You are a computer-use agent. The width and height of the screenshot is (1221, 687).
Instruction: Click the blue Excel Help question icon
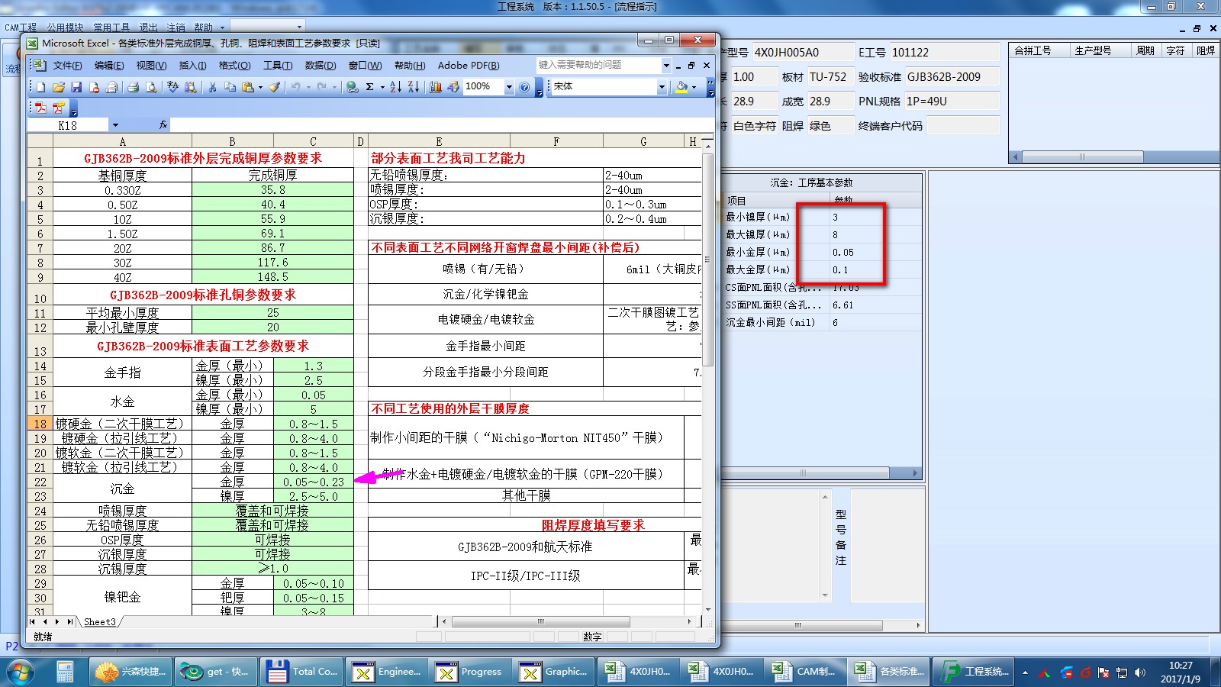click(x=524, y=88)
